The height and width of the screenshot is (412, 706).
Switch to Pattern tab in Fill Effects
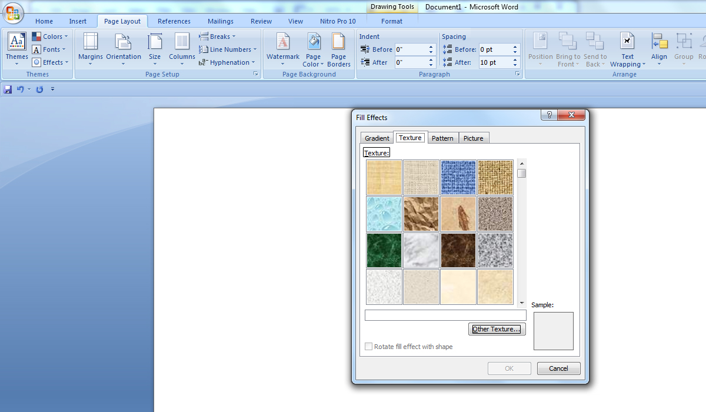tap(442, 138)
